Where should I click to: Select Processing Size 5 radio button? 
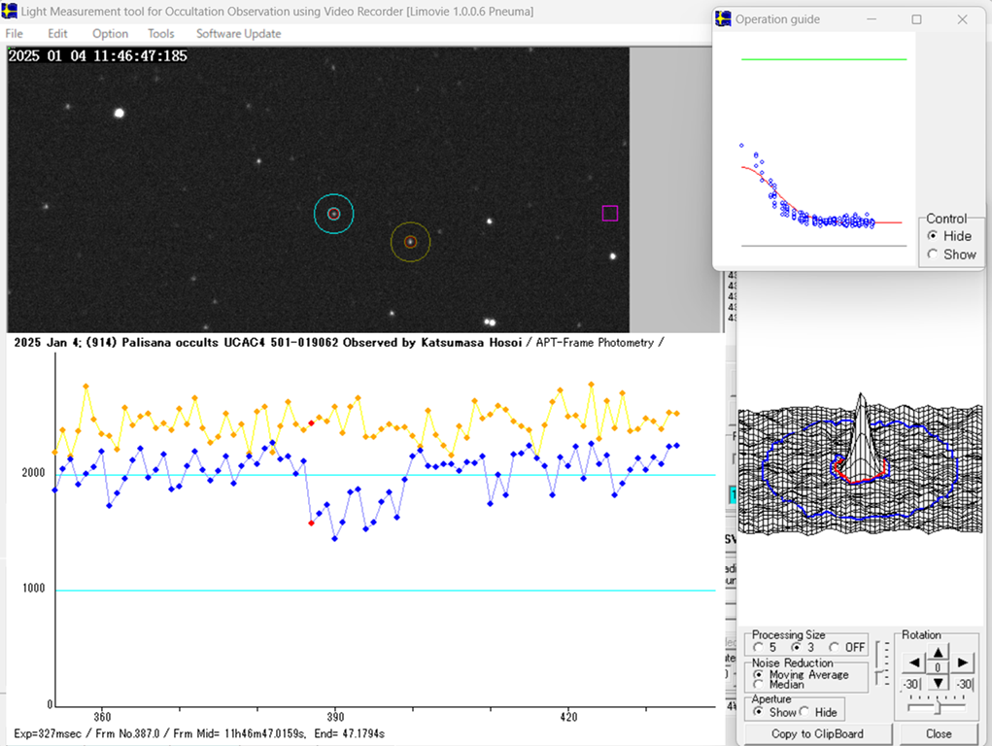point(759,647)
